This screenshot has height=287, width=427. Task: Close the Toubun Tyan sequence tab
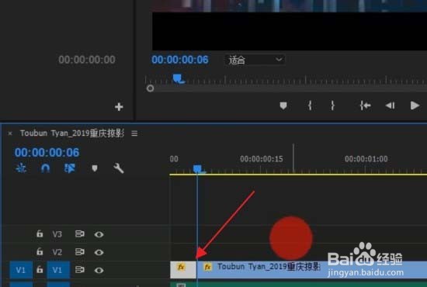tap(10, 133)
